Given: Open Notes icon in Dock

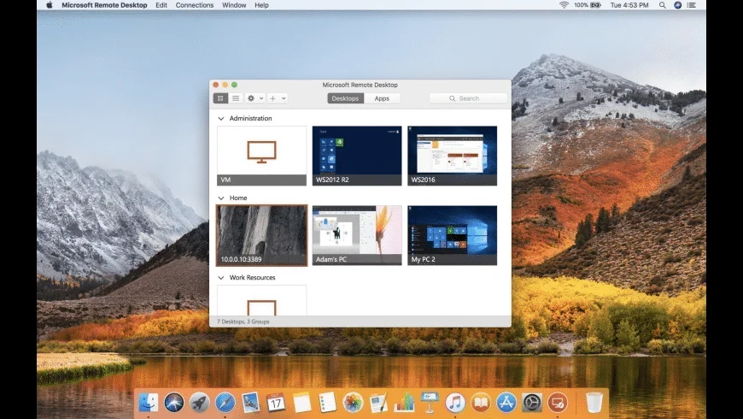Looking at the screenshot, I should click(x=301, y=403).
